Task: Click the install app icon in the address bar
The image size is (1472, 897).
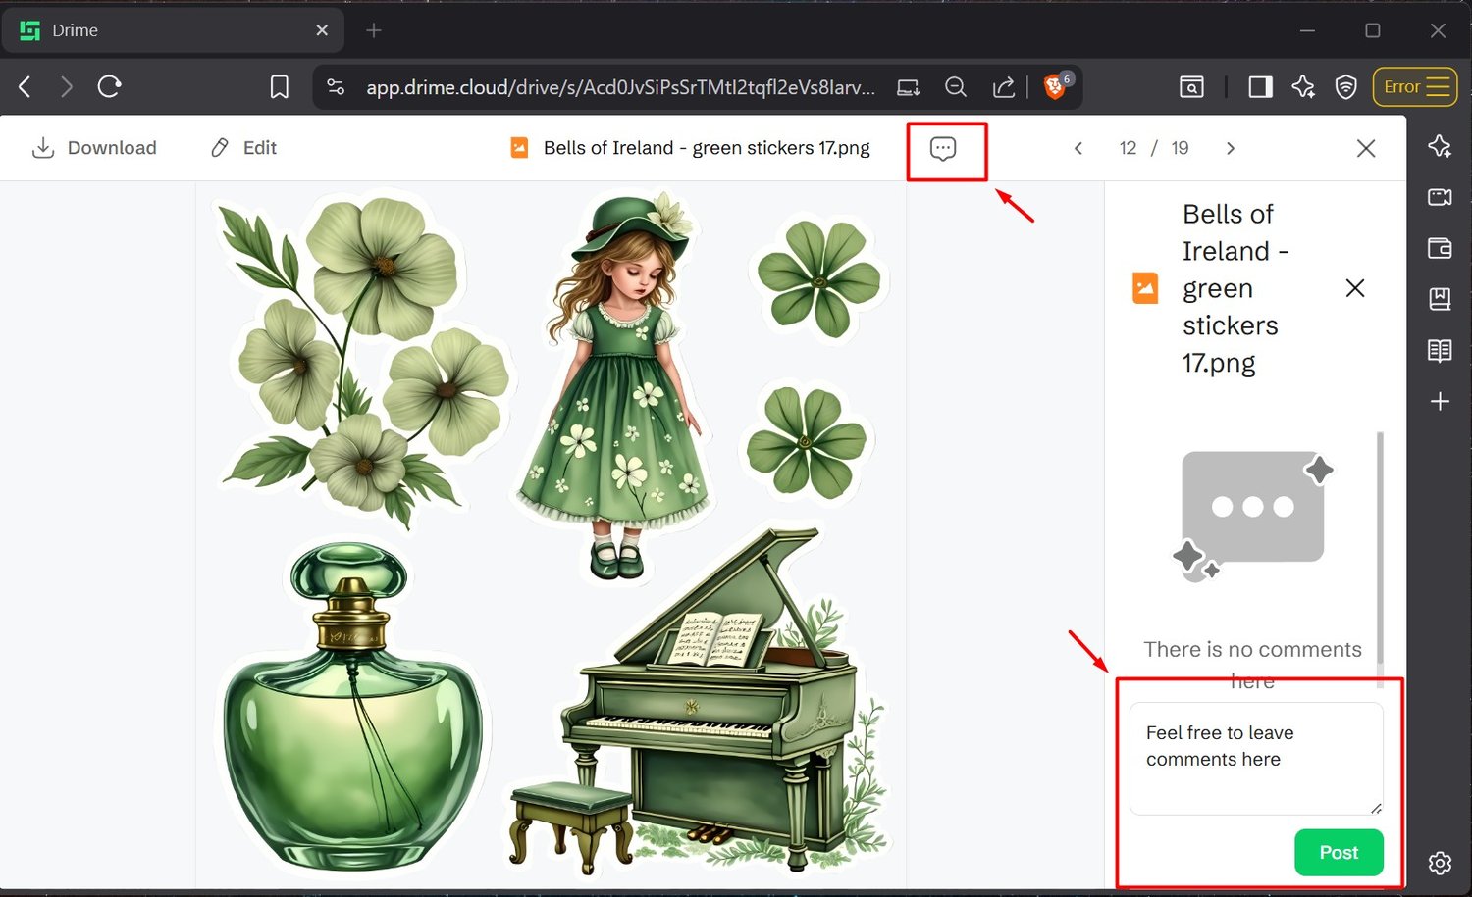Action: pyautogui.click(x=909, y=87)
